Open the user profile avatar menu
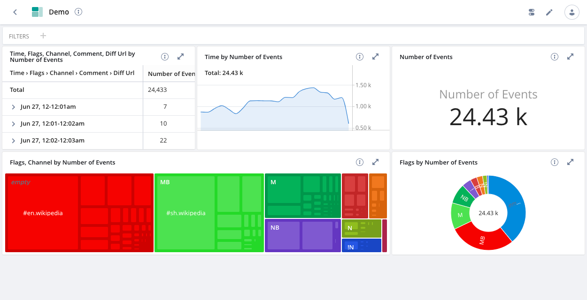The width and height of the screenshot is (587, 300). click(572, 12)
